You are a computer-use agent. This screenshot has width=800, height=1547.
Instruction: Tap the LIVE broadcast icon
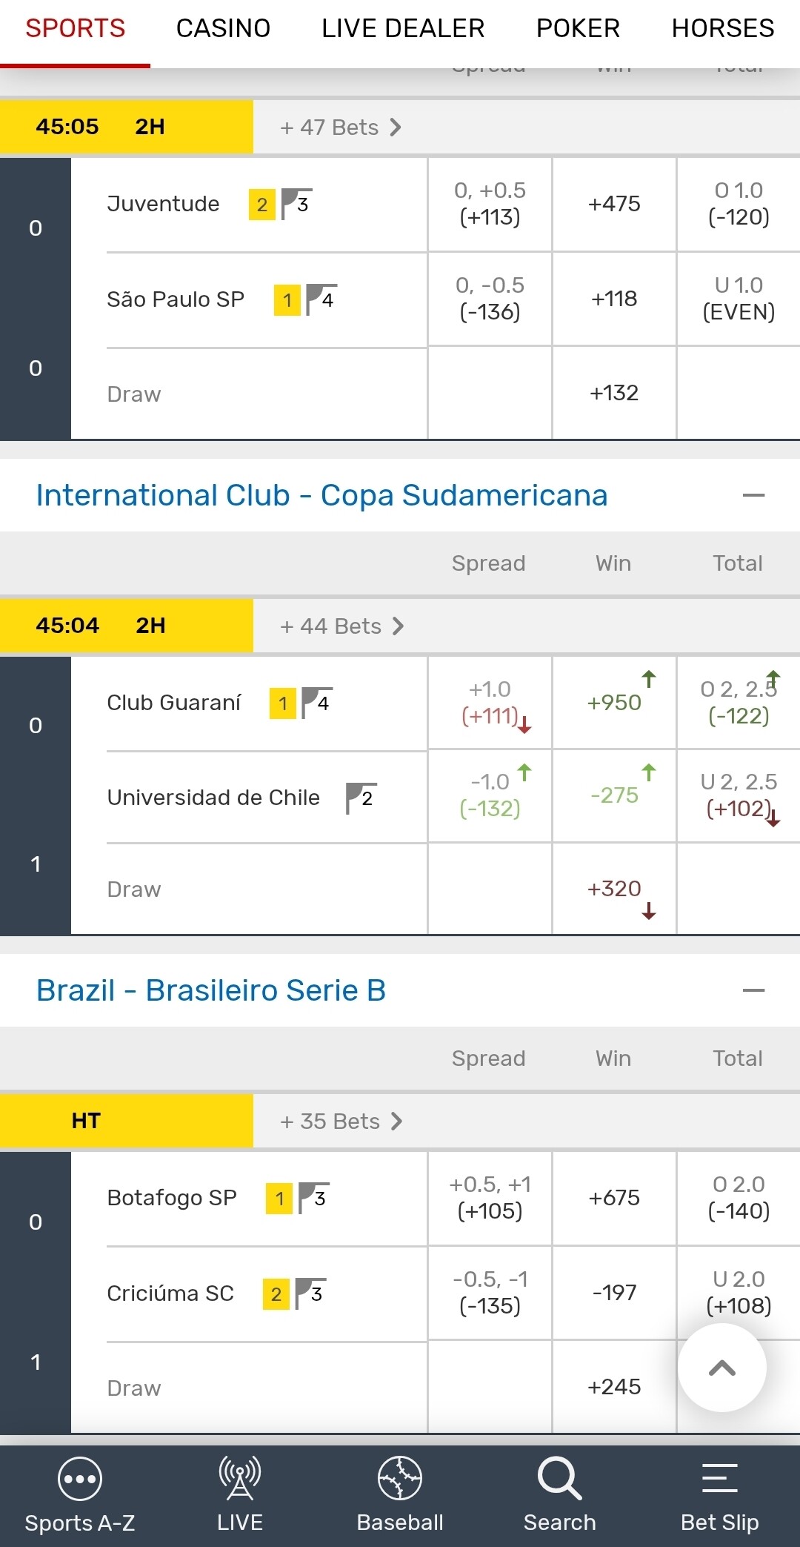click(x=239, y=1478)
